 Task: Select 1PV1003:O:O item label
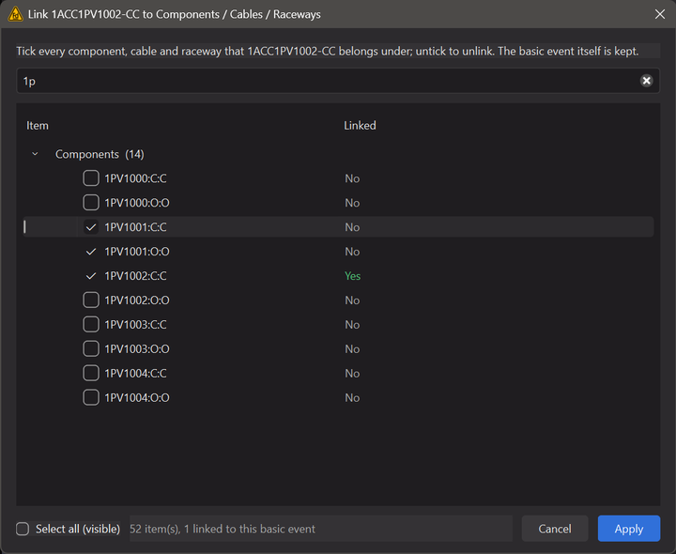tap(137, 348)
